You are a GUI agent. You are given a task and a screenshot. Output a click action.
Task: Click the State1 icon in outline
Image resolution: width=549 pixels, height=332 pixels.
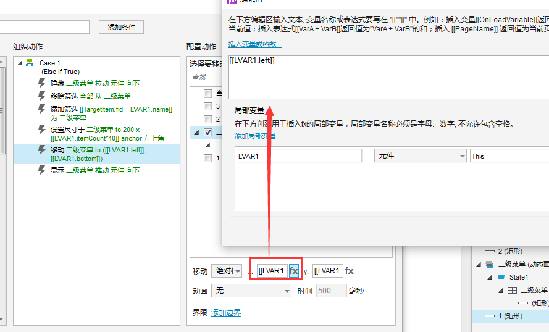click(x=501, y=277)
